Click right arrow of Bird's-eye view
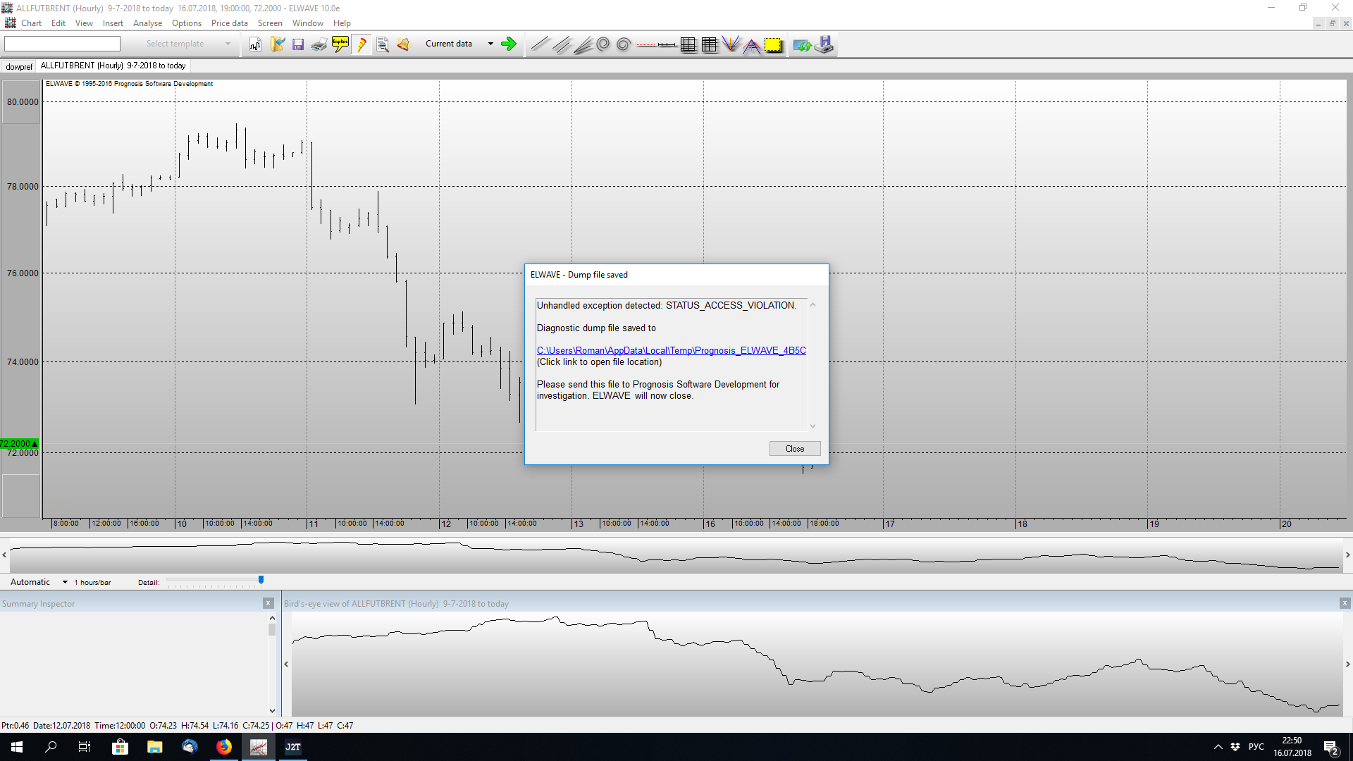The image size is (1353, 761). [x=1347, y=664]
